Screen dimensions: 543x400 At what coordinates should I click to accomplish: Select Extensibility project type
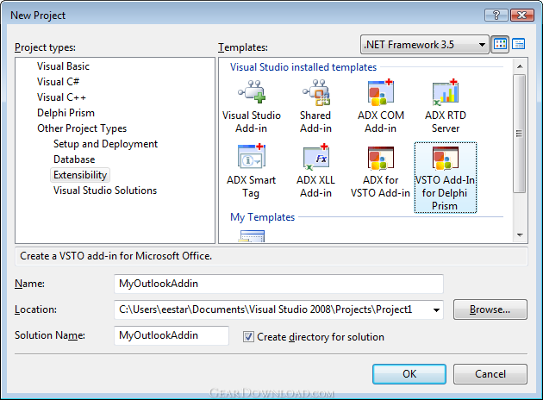[x=80, y=175]
